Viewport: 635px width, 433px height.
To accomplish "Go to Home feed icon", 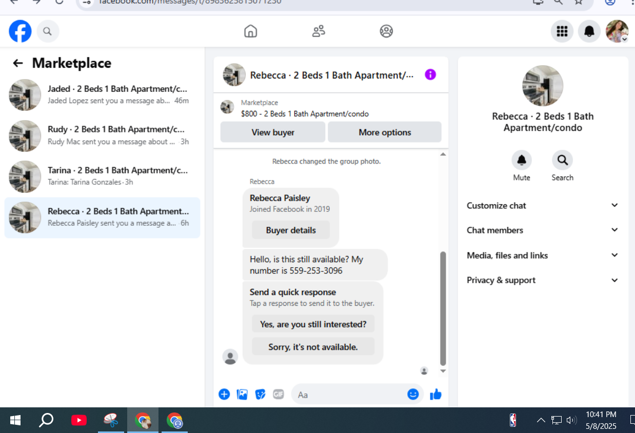I will tap(250, 31).
